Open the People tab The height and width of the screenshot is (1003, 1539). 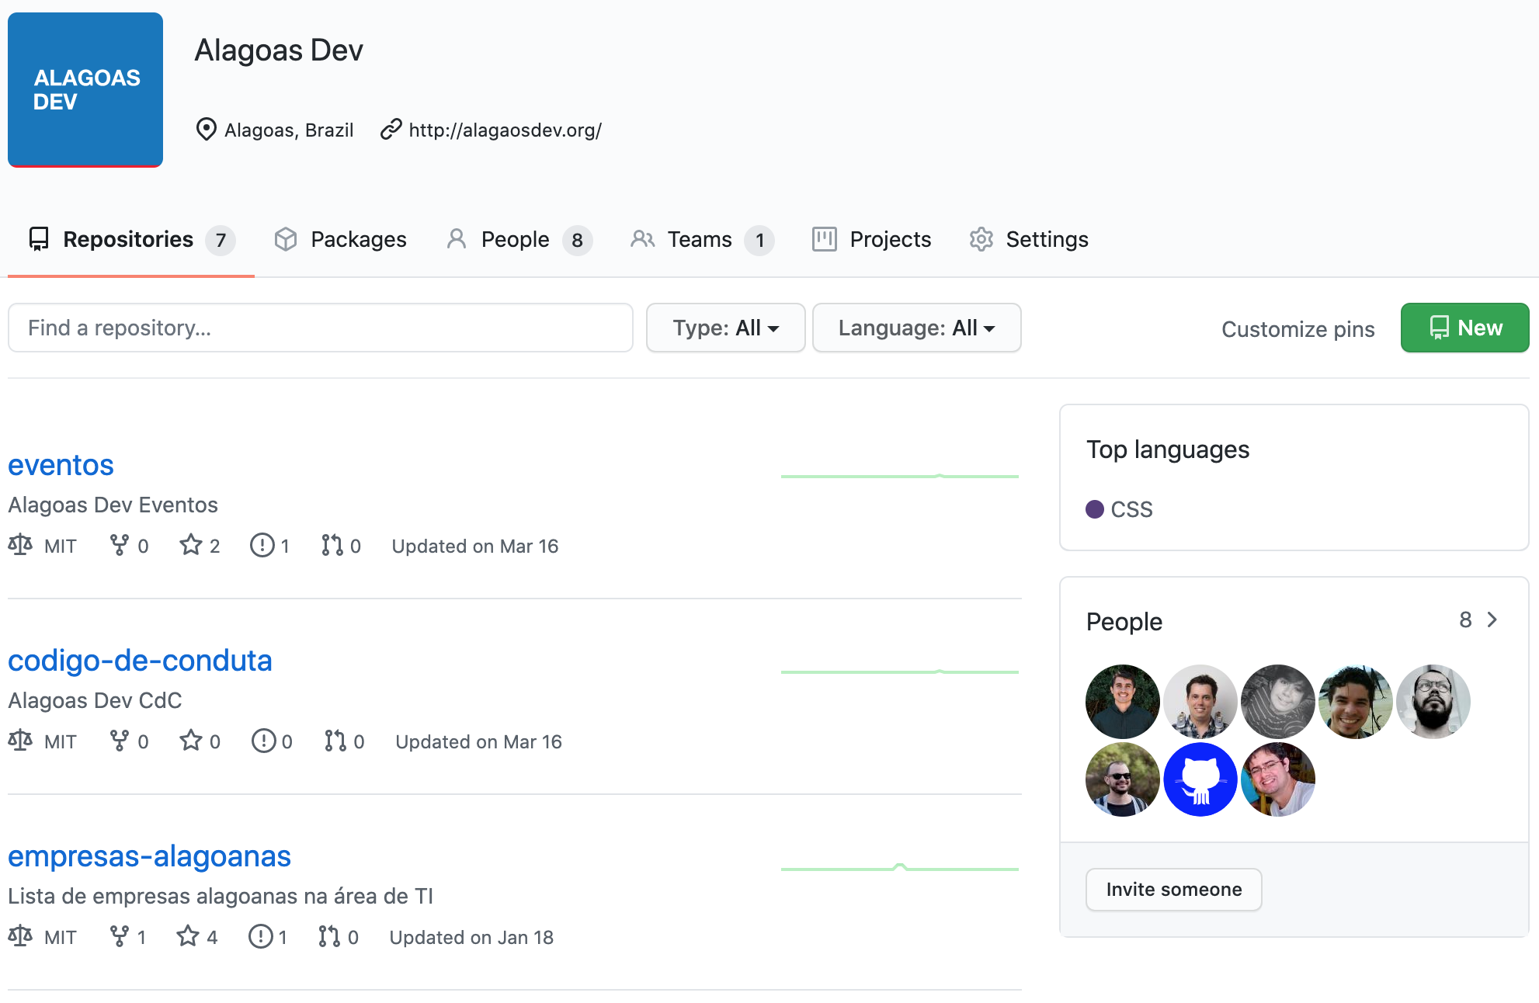pos(519,239)
